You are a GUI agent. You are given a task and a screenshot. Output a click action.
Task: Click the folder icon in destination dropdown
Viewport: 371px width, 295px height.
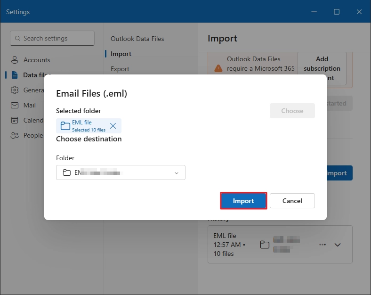67,172
